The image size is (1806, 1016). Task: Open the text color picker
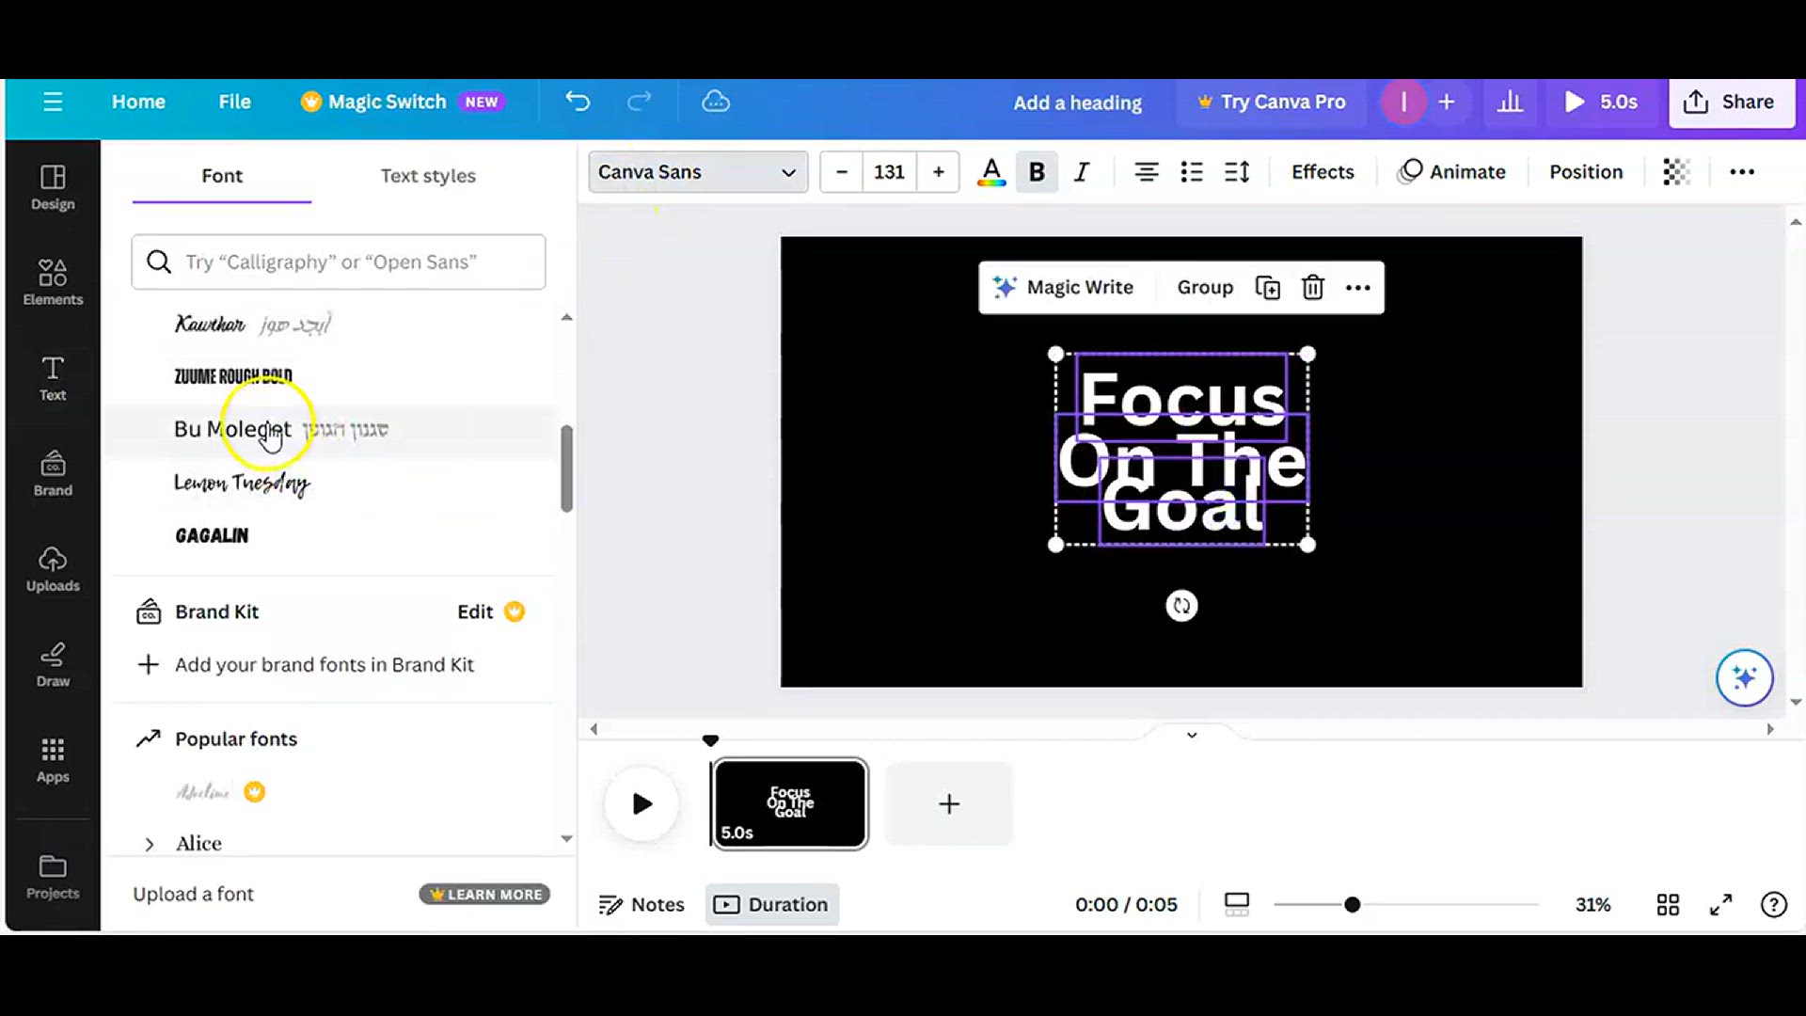click(991, 172)
